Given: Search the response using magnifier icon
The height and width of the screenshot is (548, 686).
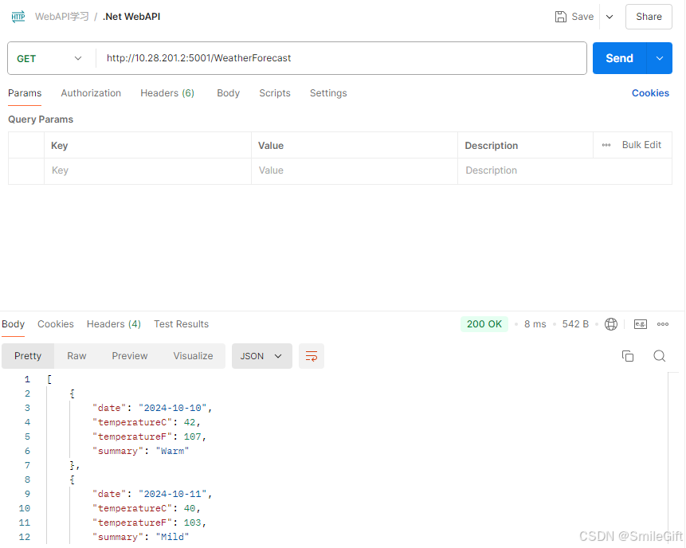Looking at the screenshot, I should (659, 356).
